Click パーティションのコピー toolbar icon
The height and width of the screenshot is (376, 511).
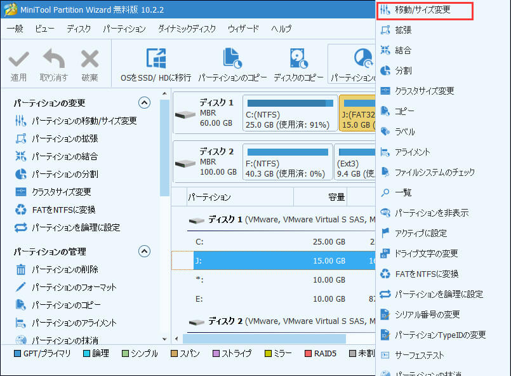pos(232,58)
